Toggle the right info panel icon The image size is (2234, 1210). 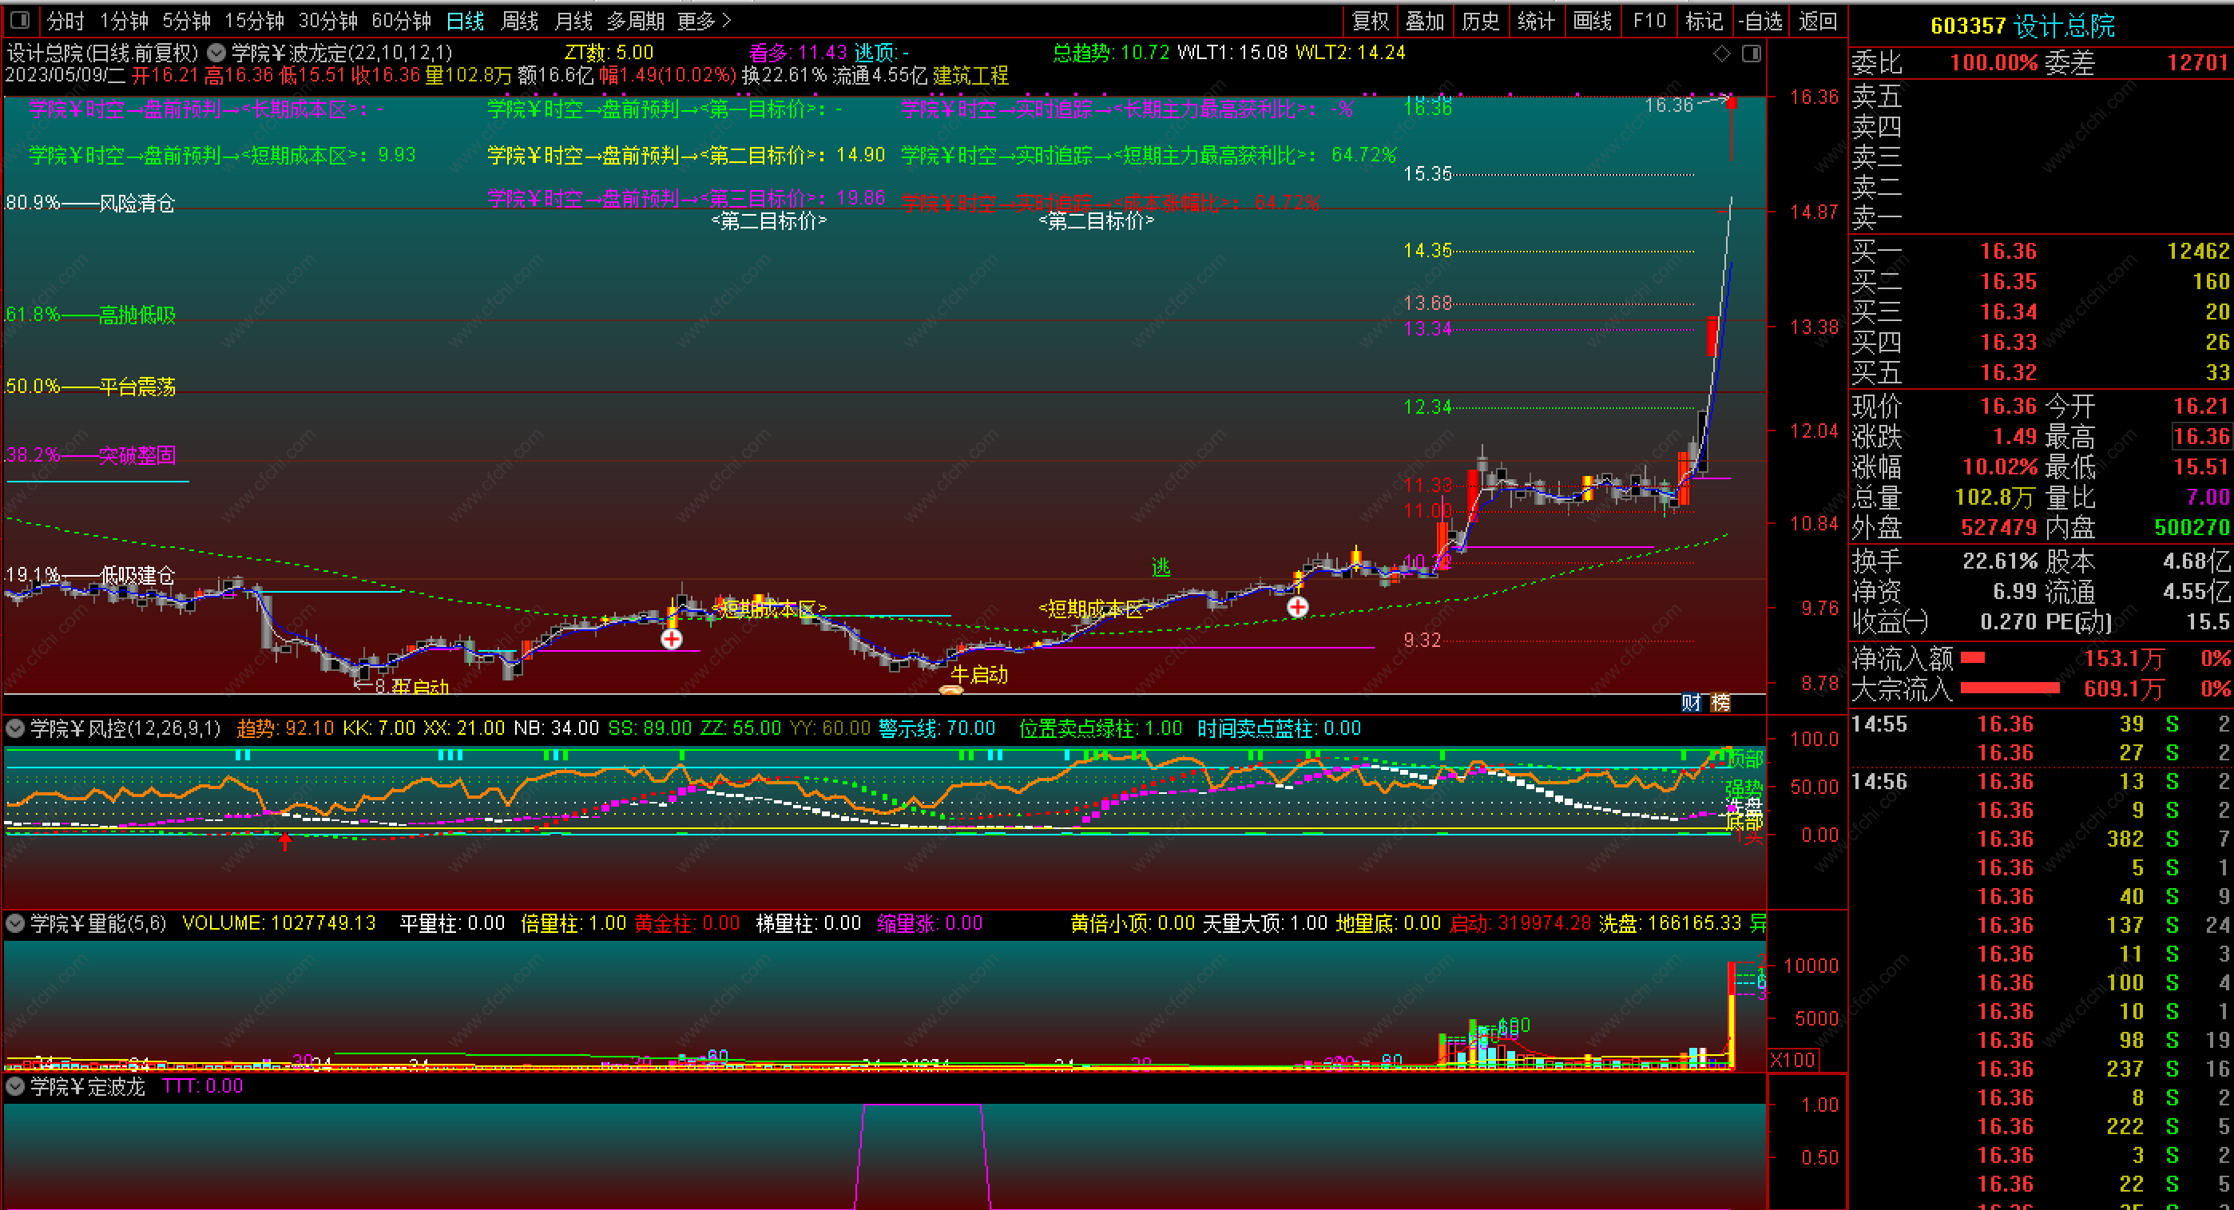click(x=1751, y=54)
